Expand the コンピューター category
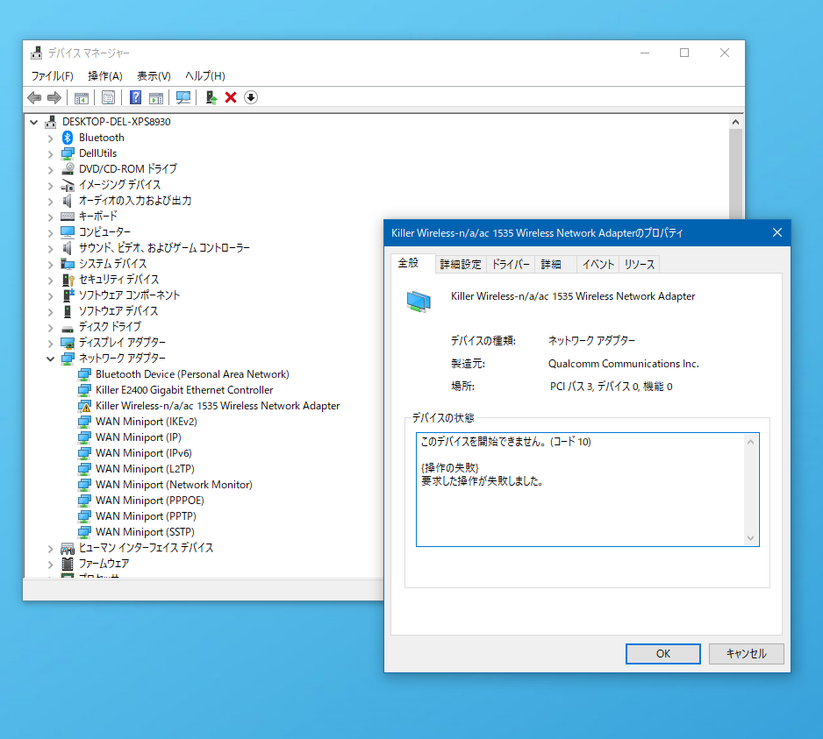823x739 pixels. click(50, 233)
